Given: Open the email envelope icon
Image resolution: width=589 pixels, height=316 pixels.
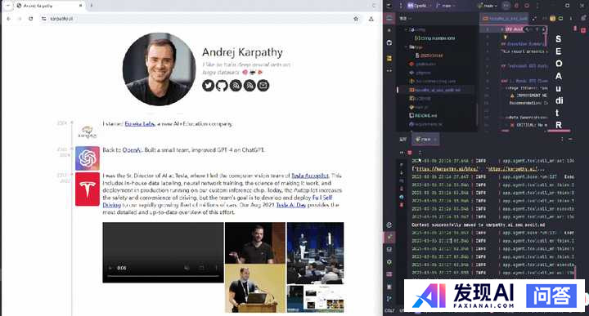Looking at the screenshot, I should tap(263, 86).
